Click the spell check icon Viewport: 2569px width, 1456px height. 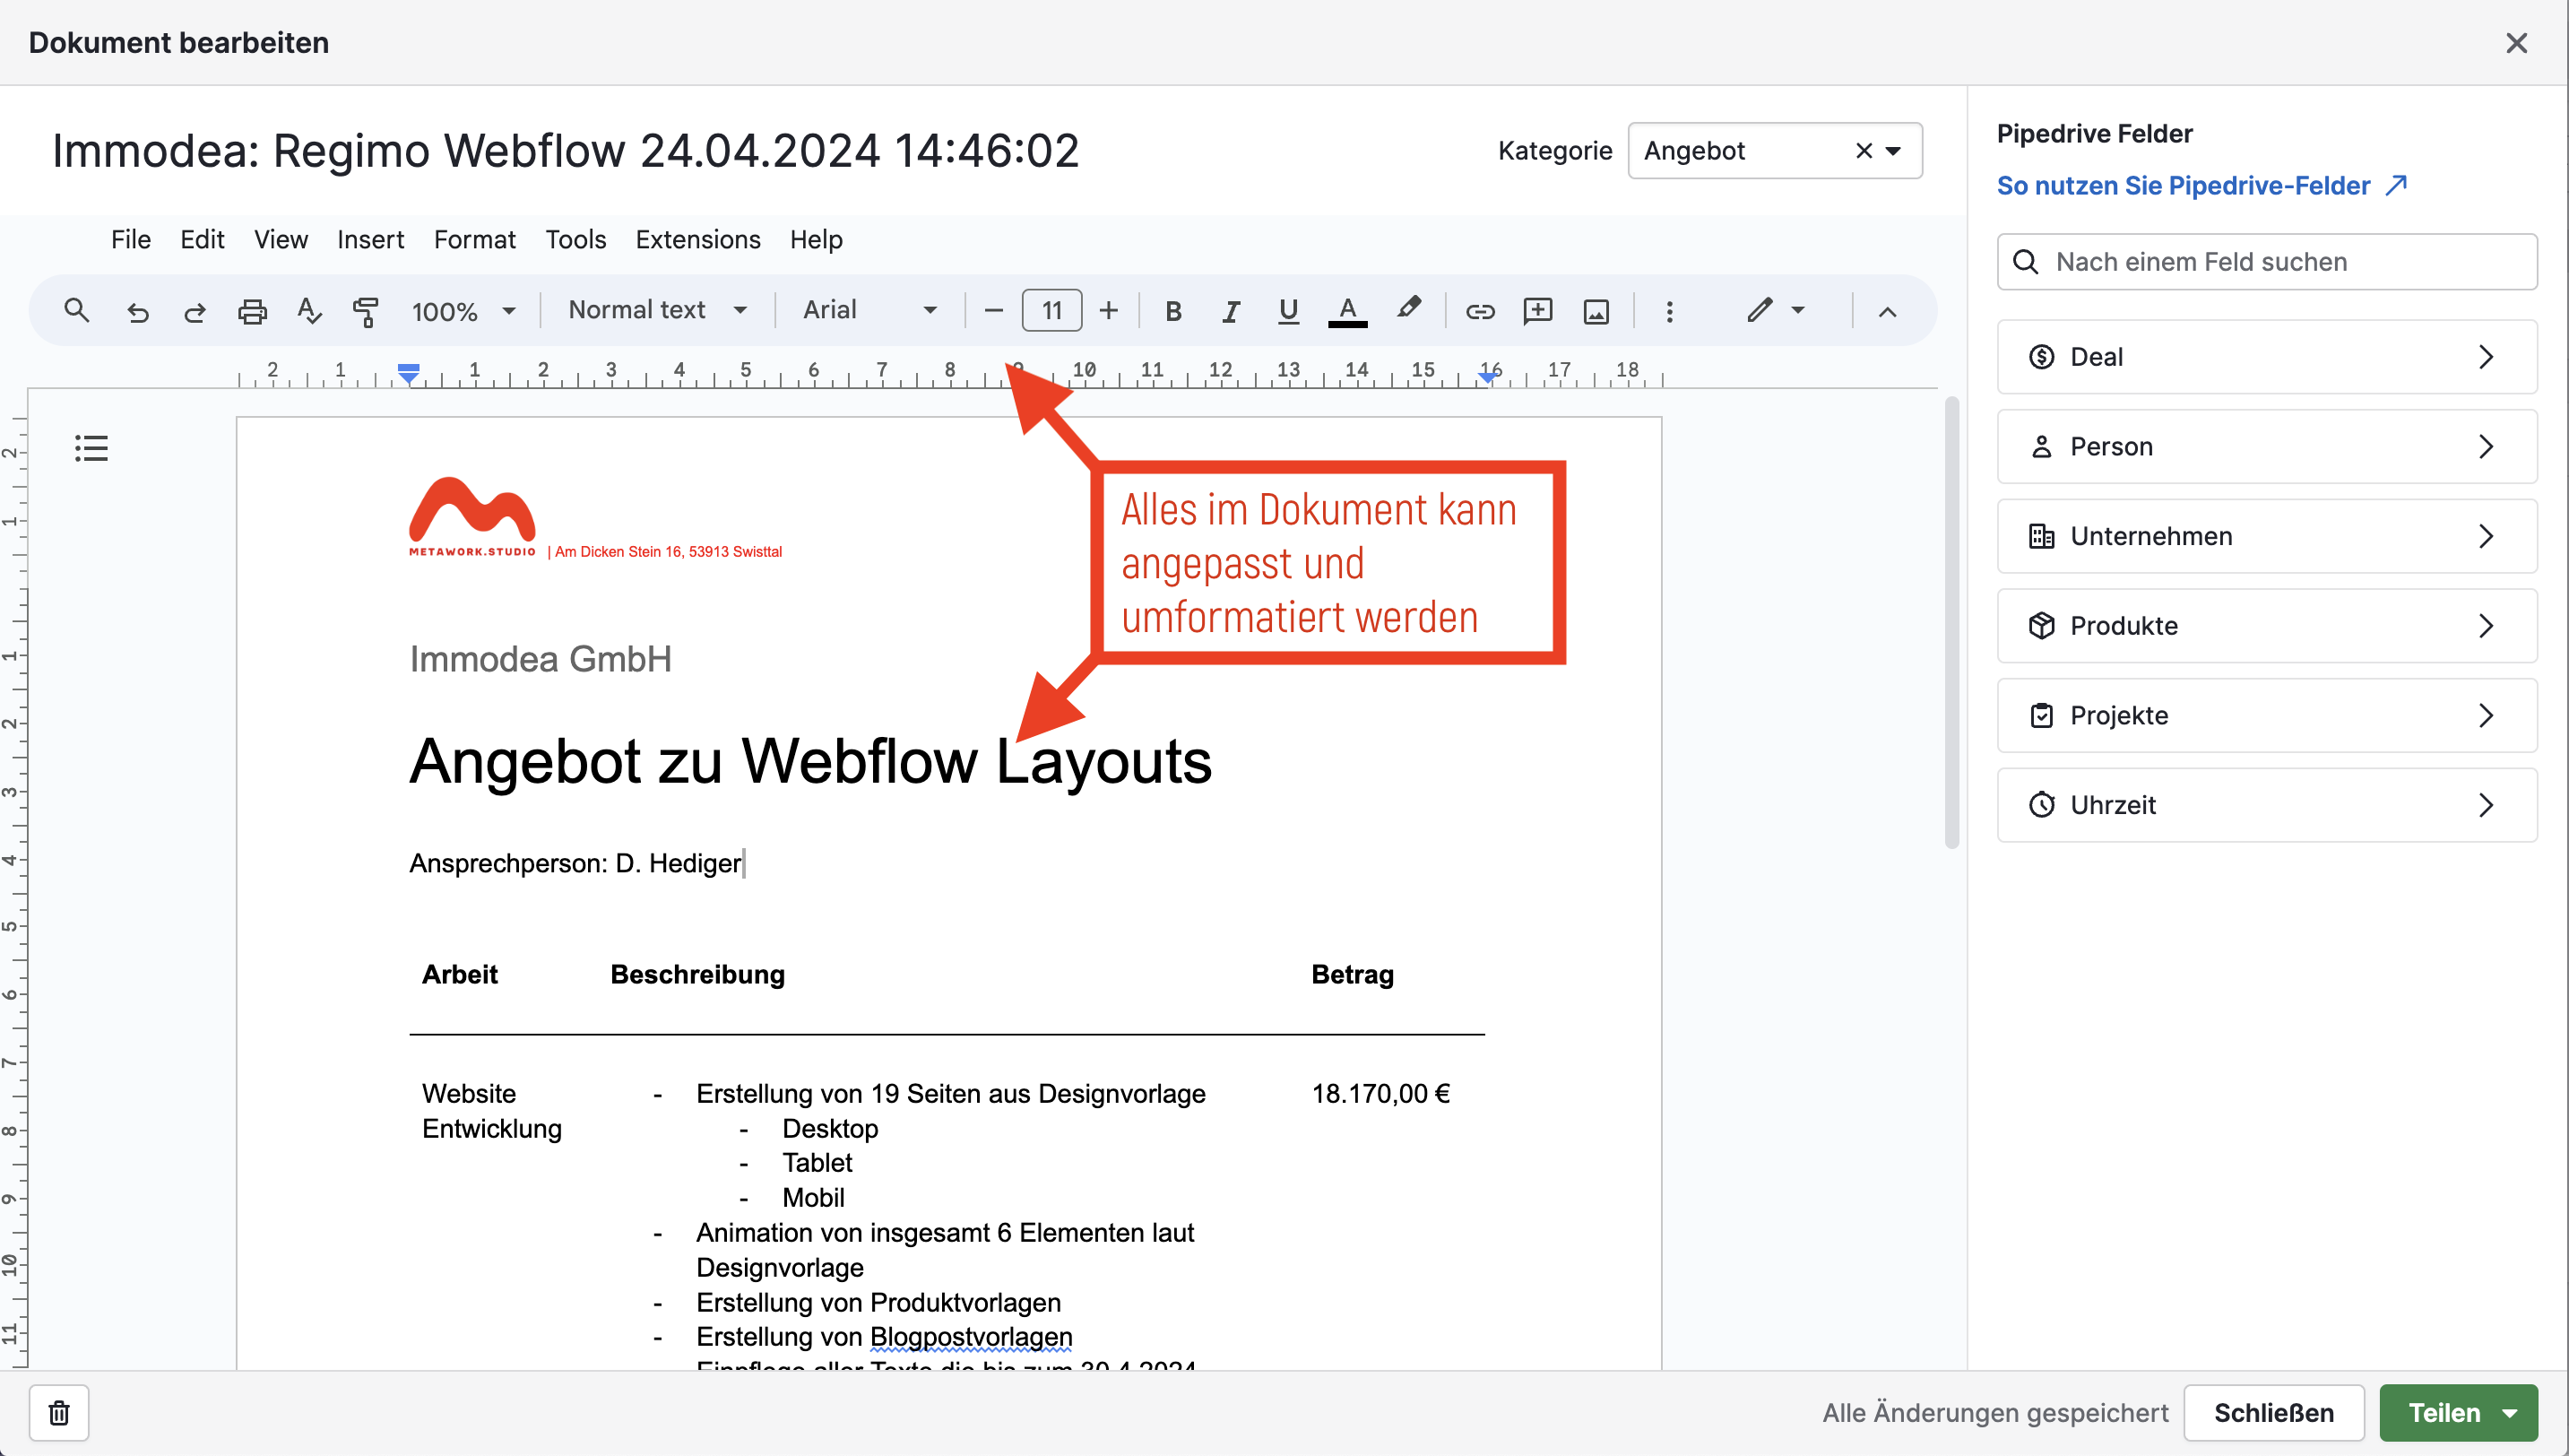[x=309, y=311]
